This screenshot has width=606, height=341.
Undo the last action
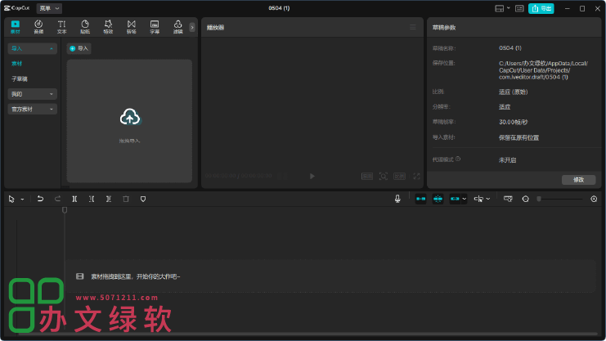(40, 199)
